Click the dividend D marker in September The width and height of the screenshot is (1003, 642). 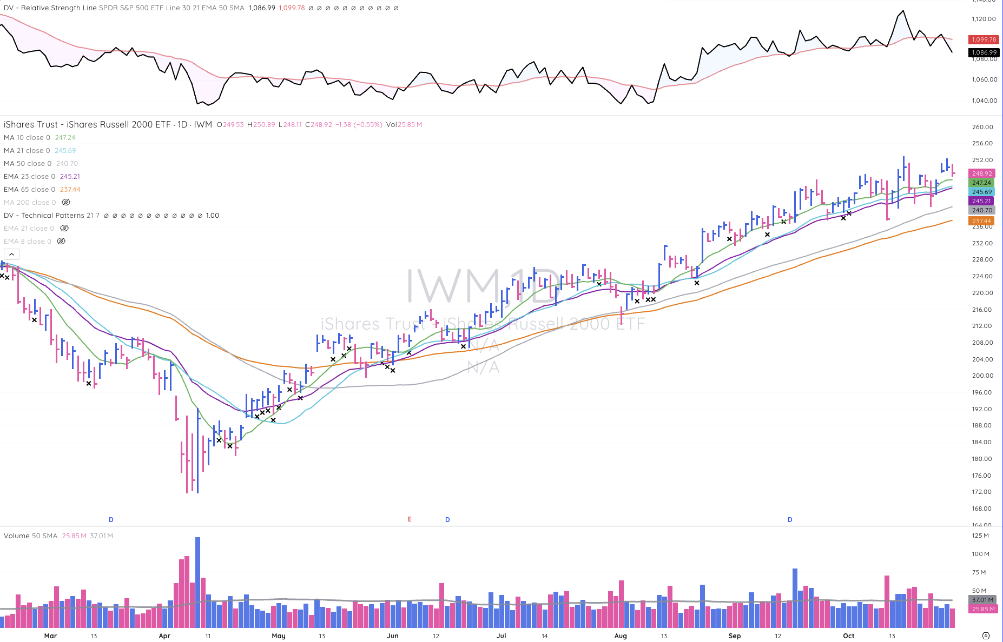pyautogui.click(x=790, y=520)
